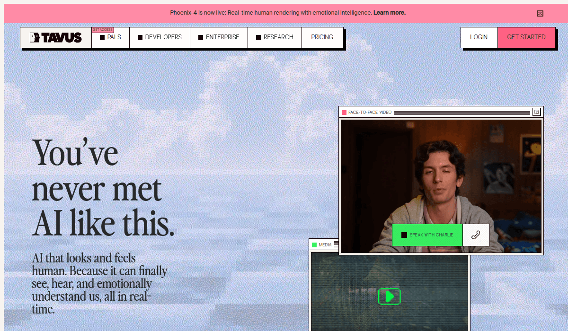Click the Speak with Charlie button
568x331 pixels.
click(x=427, y=235)
